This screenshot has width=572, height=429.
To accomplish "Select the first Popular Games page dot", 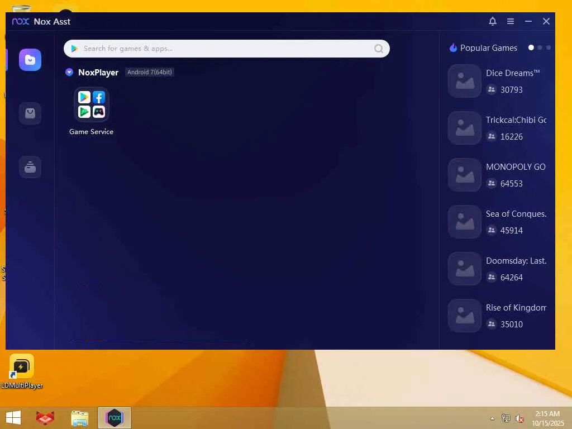I will 531,47.
